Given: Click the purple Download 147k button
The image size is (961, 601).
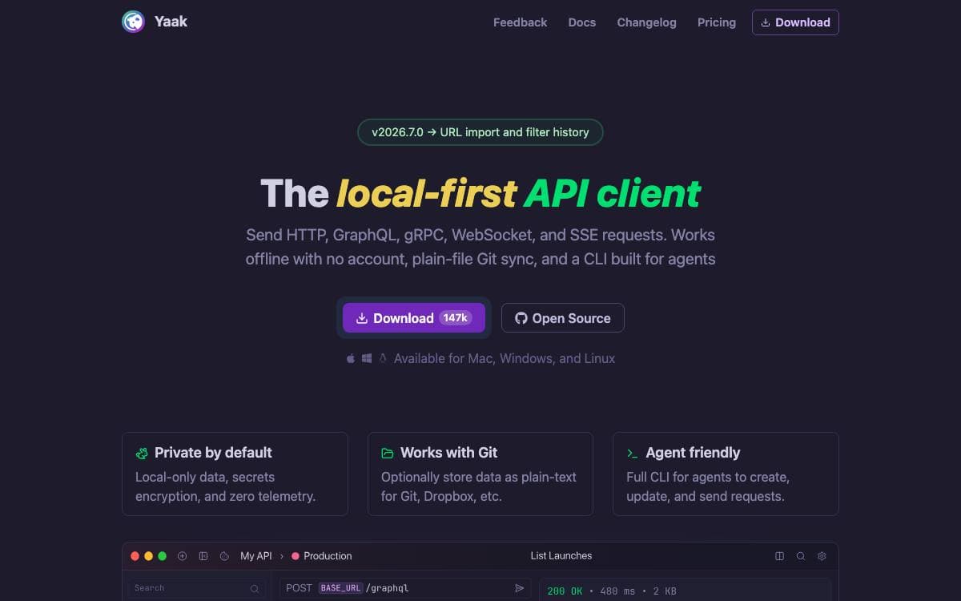Looking at the screenshot, I should pos(414,318).
